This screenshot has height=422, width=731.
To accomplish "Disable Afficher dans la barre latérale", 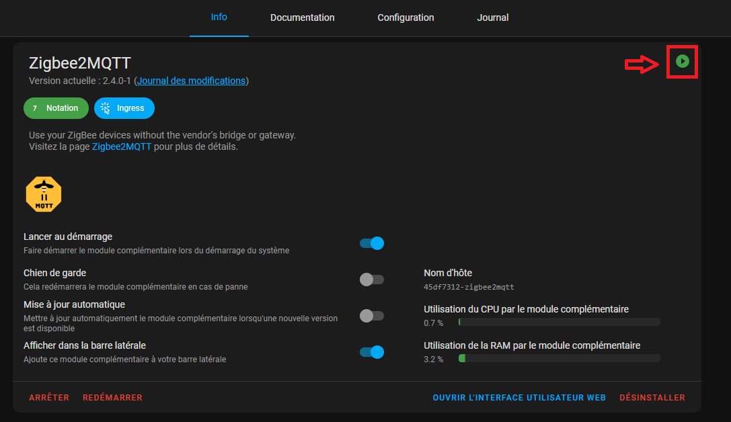I will pos(372,351).
